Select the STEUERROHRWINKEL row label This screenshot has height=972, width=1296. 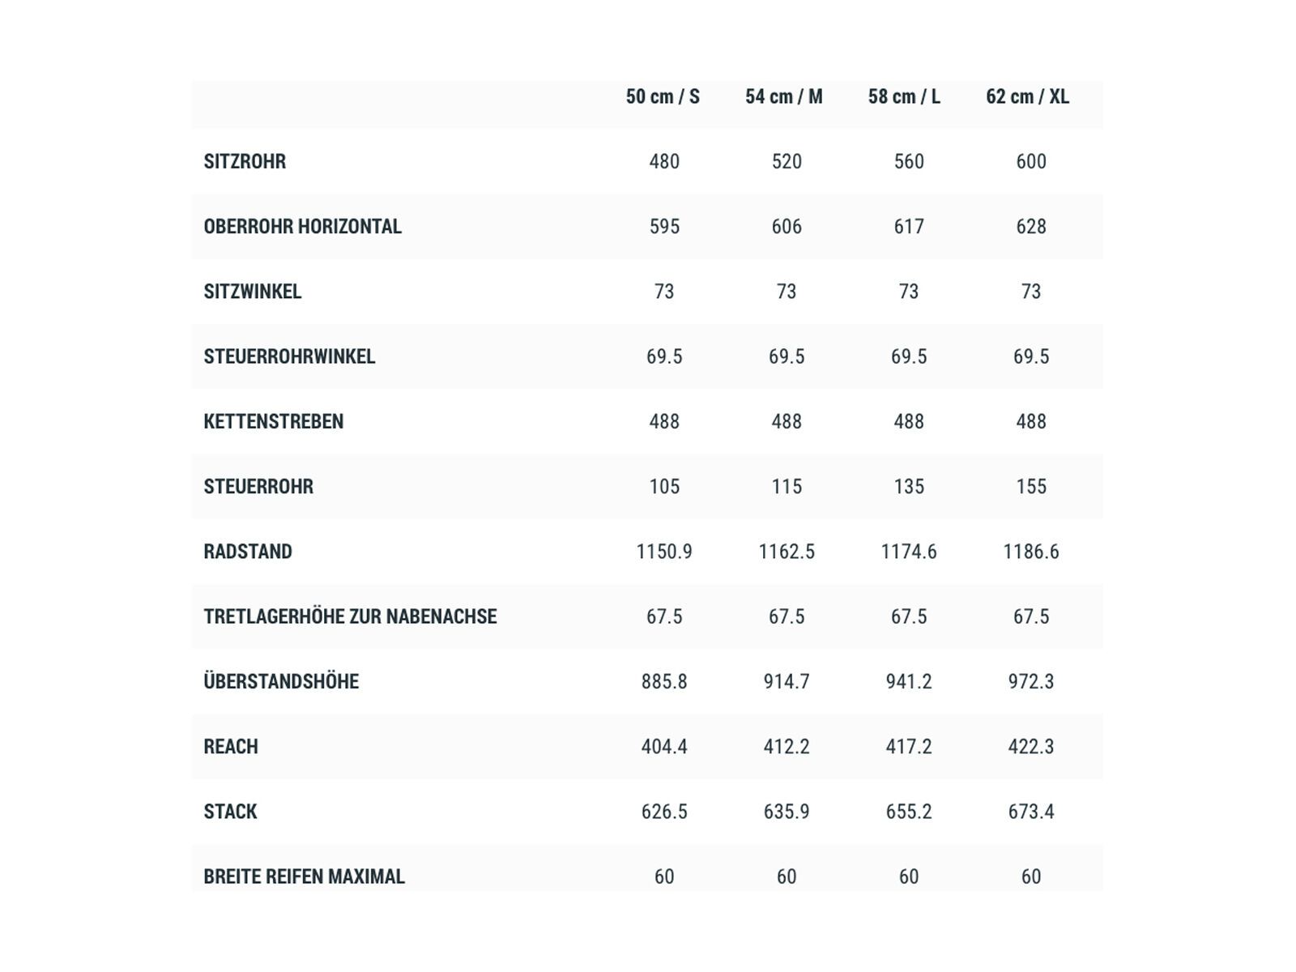point(289,356)
